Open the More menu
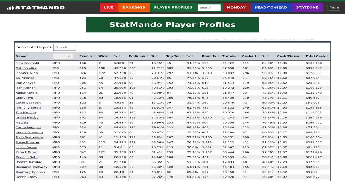Screen dimensions: 345x181 pos(334,7)
